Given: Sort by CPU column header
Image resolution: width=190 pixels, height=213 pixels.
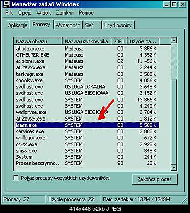Looking at the screenshot, I should tap(119, 41).
